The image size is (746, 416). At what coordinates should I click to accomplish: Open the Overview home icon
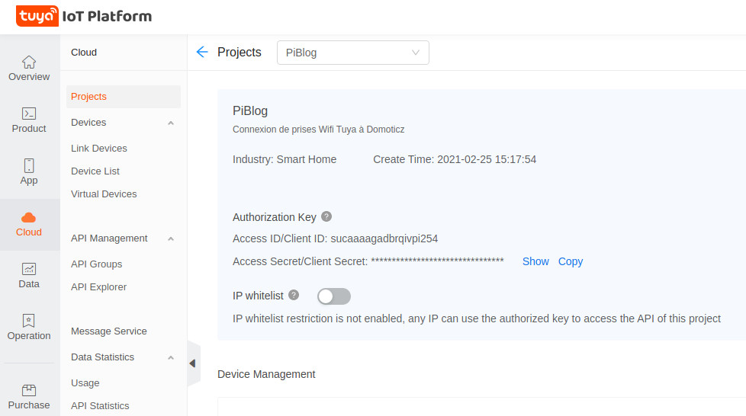click(29, 62)
